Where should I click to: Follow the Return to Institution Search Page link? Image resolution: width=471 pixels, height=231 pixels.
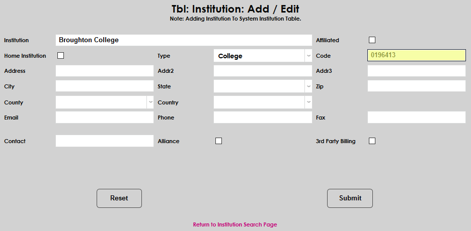tap(235, 224)
